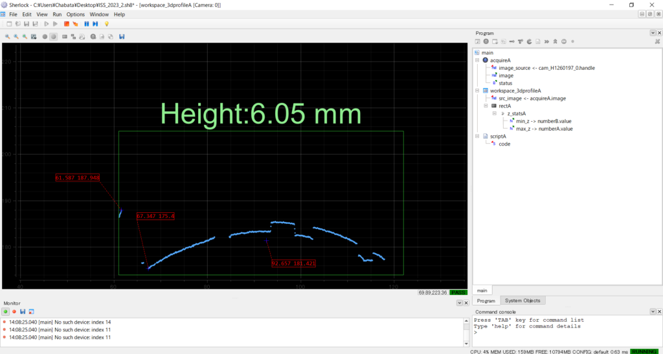Collapse the workspace_3dprofileA tree node
Image resolution: width=663 pixels, height=354 pixels.
[x=477, y=91]
